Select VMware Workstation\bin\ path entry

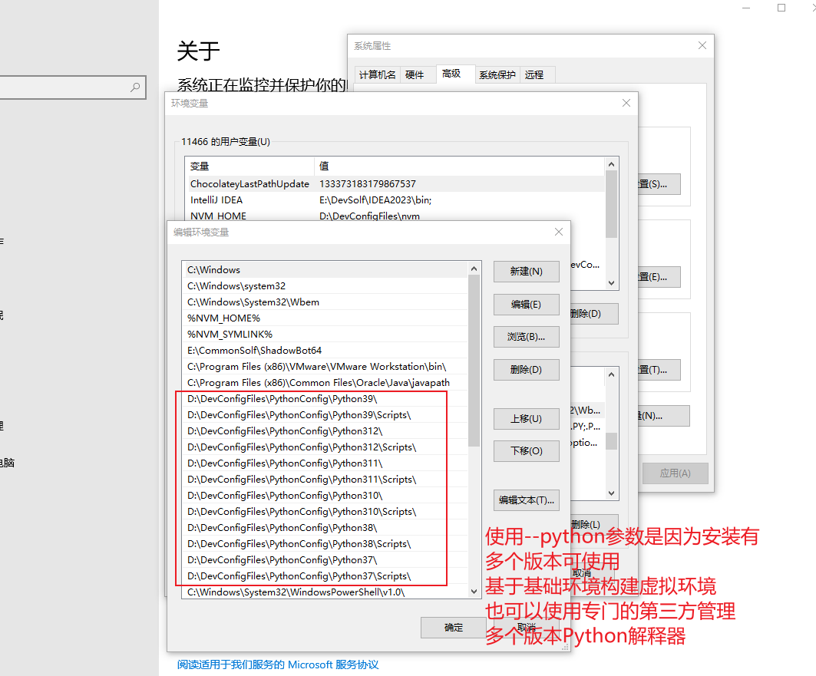[325, 367]
